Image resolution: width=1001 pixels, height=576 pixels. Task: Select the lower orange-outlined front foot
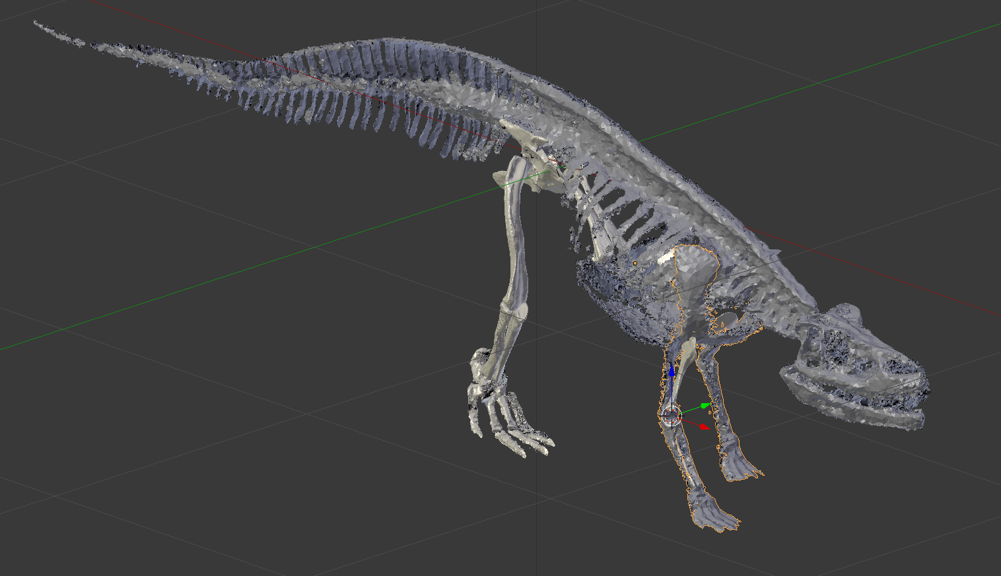pyautogui.click(x=714, y=512)
